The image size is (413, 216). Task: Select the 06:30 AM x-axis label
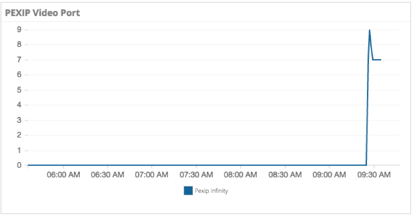tap(108, 175)
